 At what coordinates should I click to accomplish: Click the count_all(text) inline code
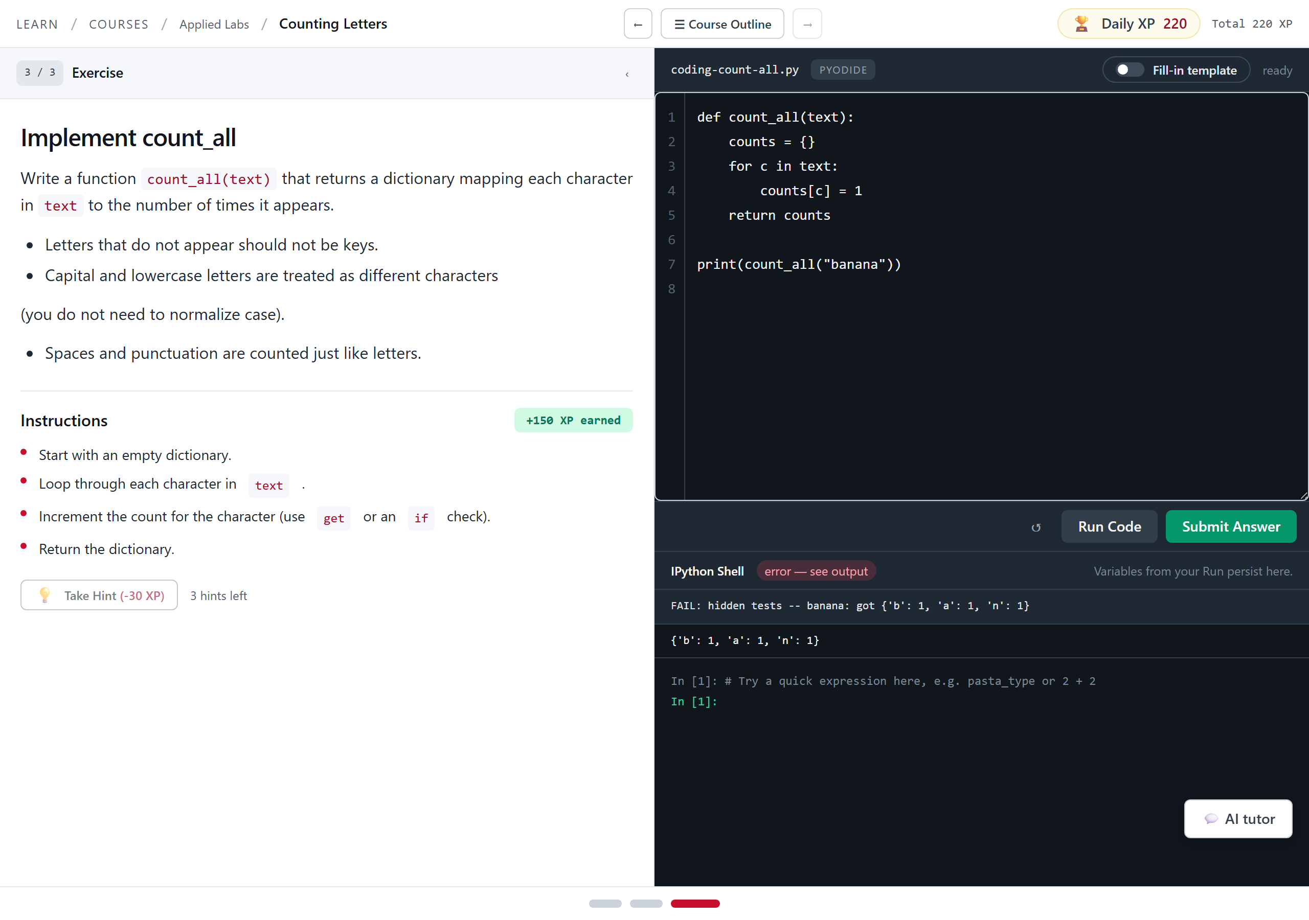click(x=209, y=179)
